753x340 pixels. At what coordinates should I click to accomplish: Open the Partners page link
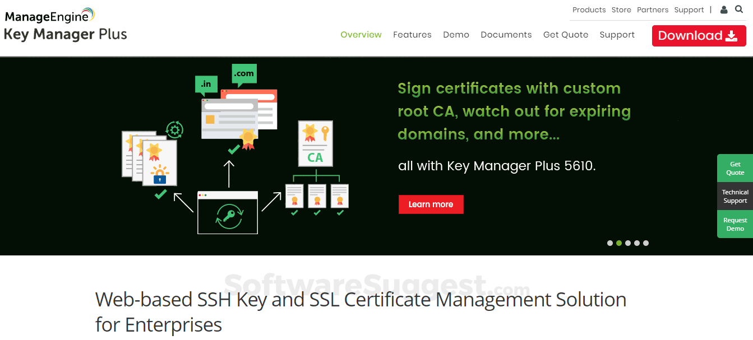pyautogui.click(x=653, y=10)
